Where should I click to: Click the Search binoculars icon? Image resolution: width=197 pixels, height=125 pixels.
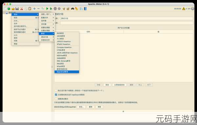[73, 9]
